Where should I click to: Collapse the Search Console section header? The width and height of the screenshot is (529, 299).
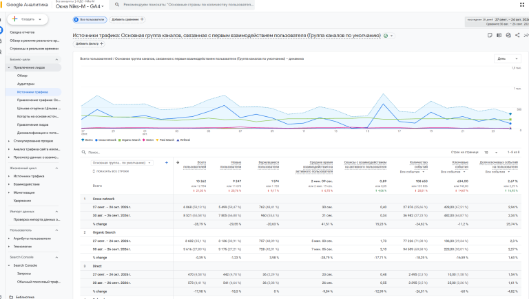point(56,257)
